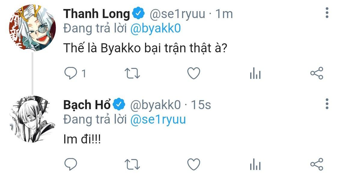Share Bạch Hổ's tweet

point(317,164)
